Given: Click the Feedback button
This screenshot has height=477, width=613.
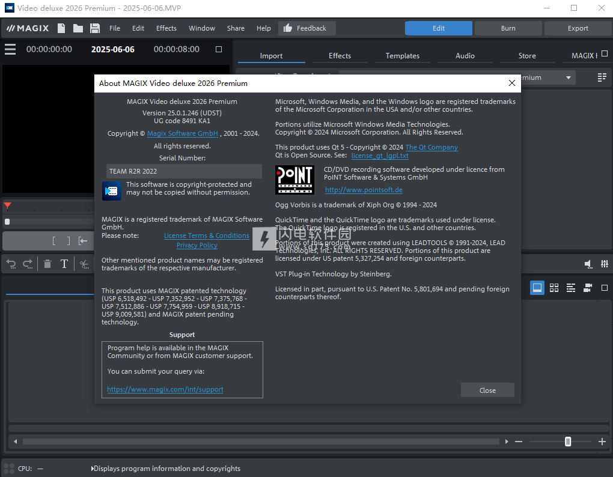Looking at the screenshot, I should tap(307, 28).
